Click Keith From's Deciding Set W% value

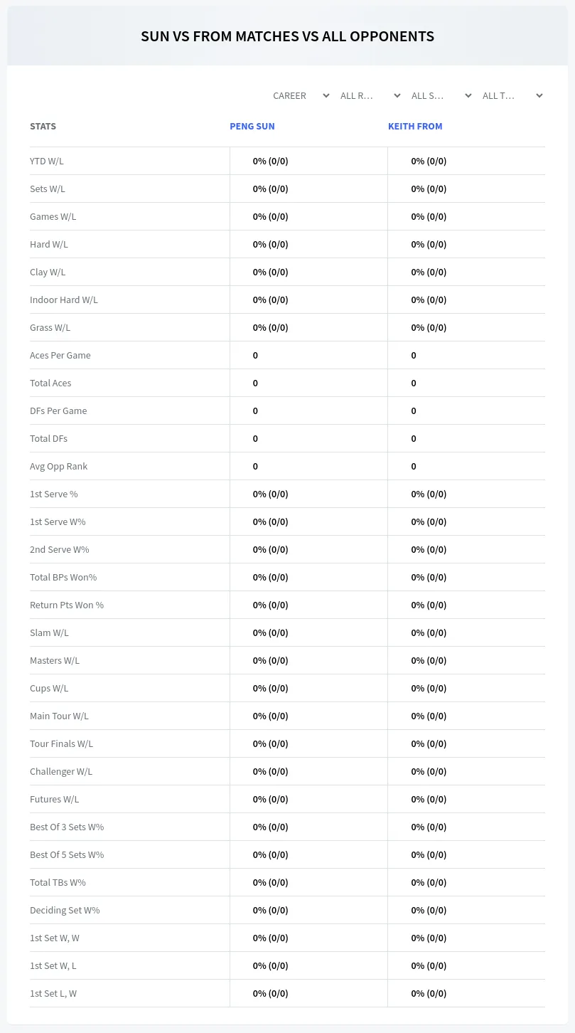429,910
